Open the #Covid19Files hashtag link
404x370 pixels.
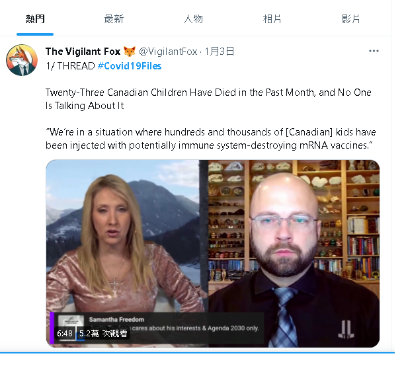click(x=130, y=66)
